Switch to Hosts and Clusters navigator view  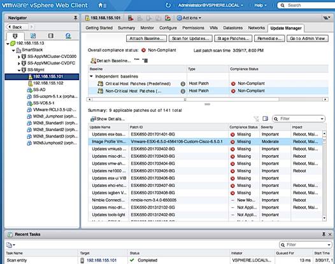click(x=15, y=36)
